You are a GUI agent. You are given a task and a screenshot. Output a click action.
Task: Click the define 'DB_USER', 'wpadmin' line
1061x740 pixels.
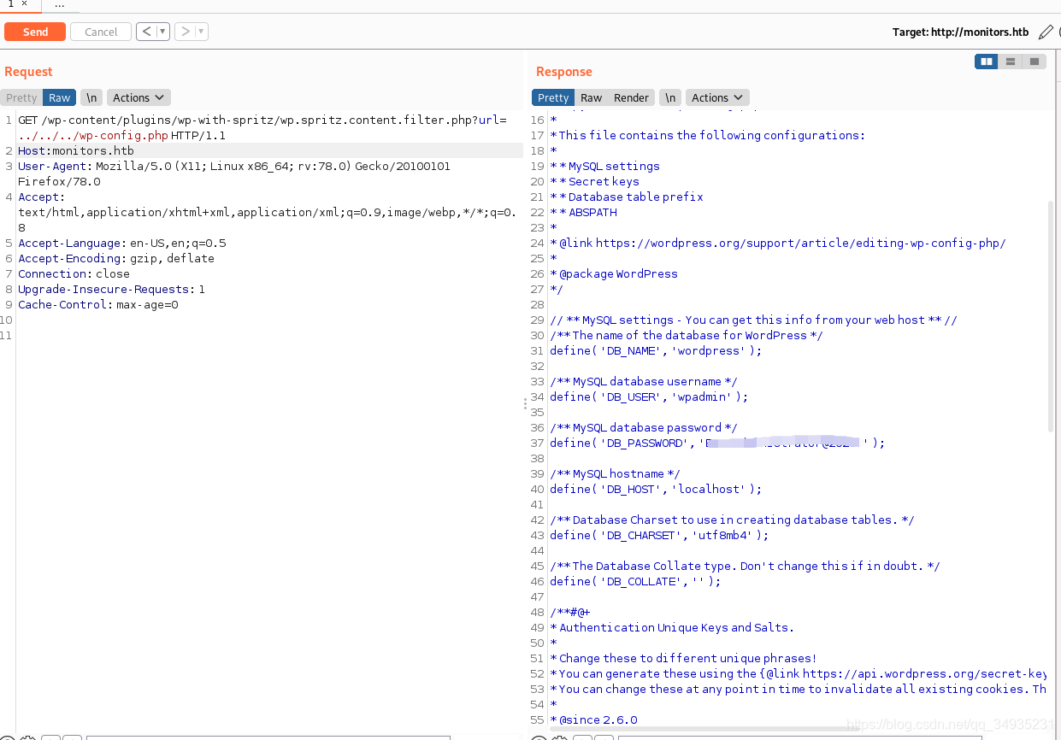pos(649,397)
